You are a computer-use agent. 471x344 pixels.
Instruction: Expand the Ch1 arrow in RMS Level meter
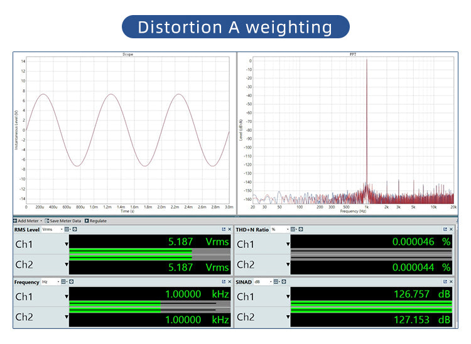coord(66,244)
